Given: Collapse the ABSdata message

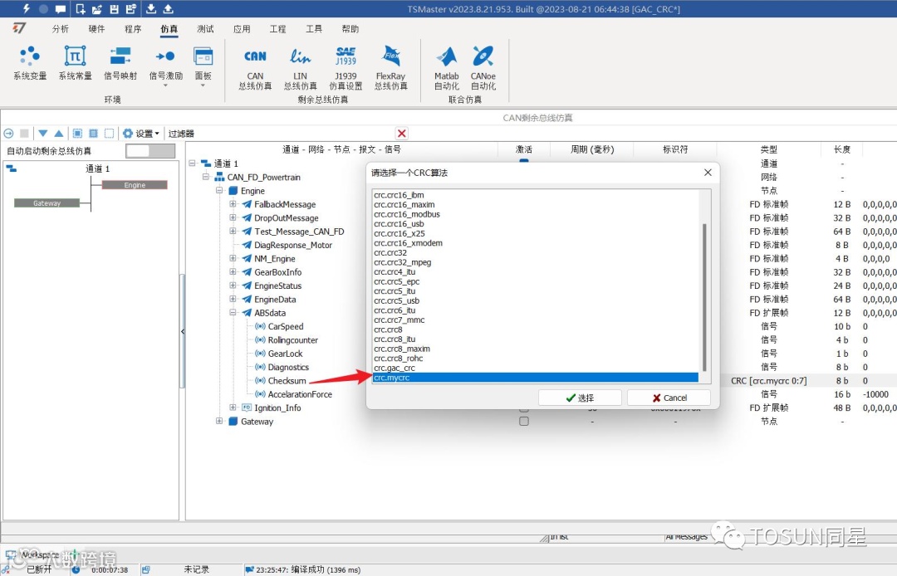Looking at the screenshot, I should pos(233,313).
